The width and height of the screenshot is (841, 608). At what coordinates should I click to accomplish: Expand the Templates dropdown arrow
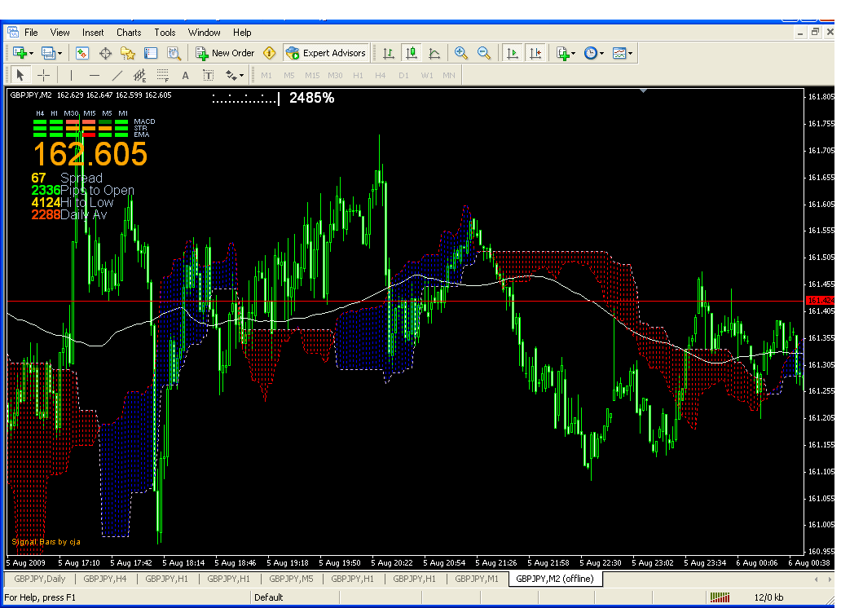(630, 53)
